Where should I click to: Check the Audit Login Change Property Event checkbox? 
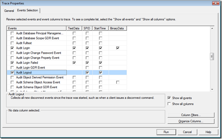pyautogui.click(x=12, y=58)
